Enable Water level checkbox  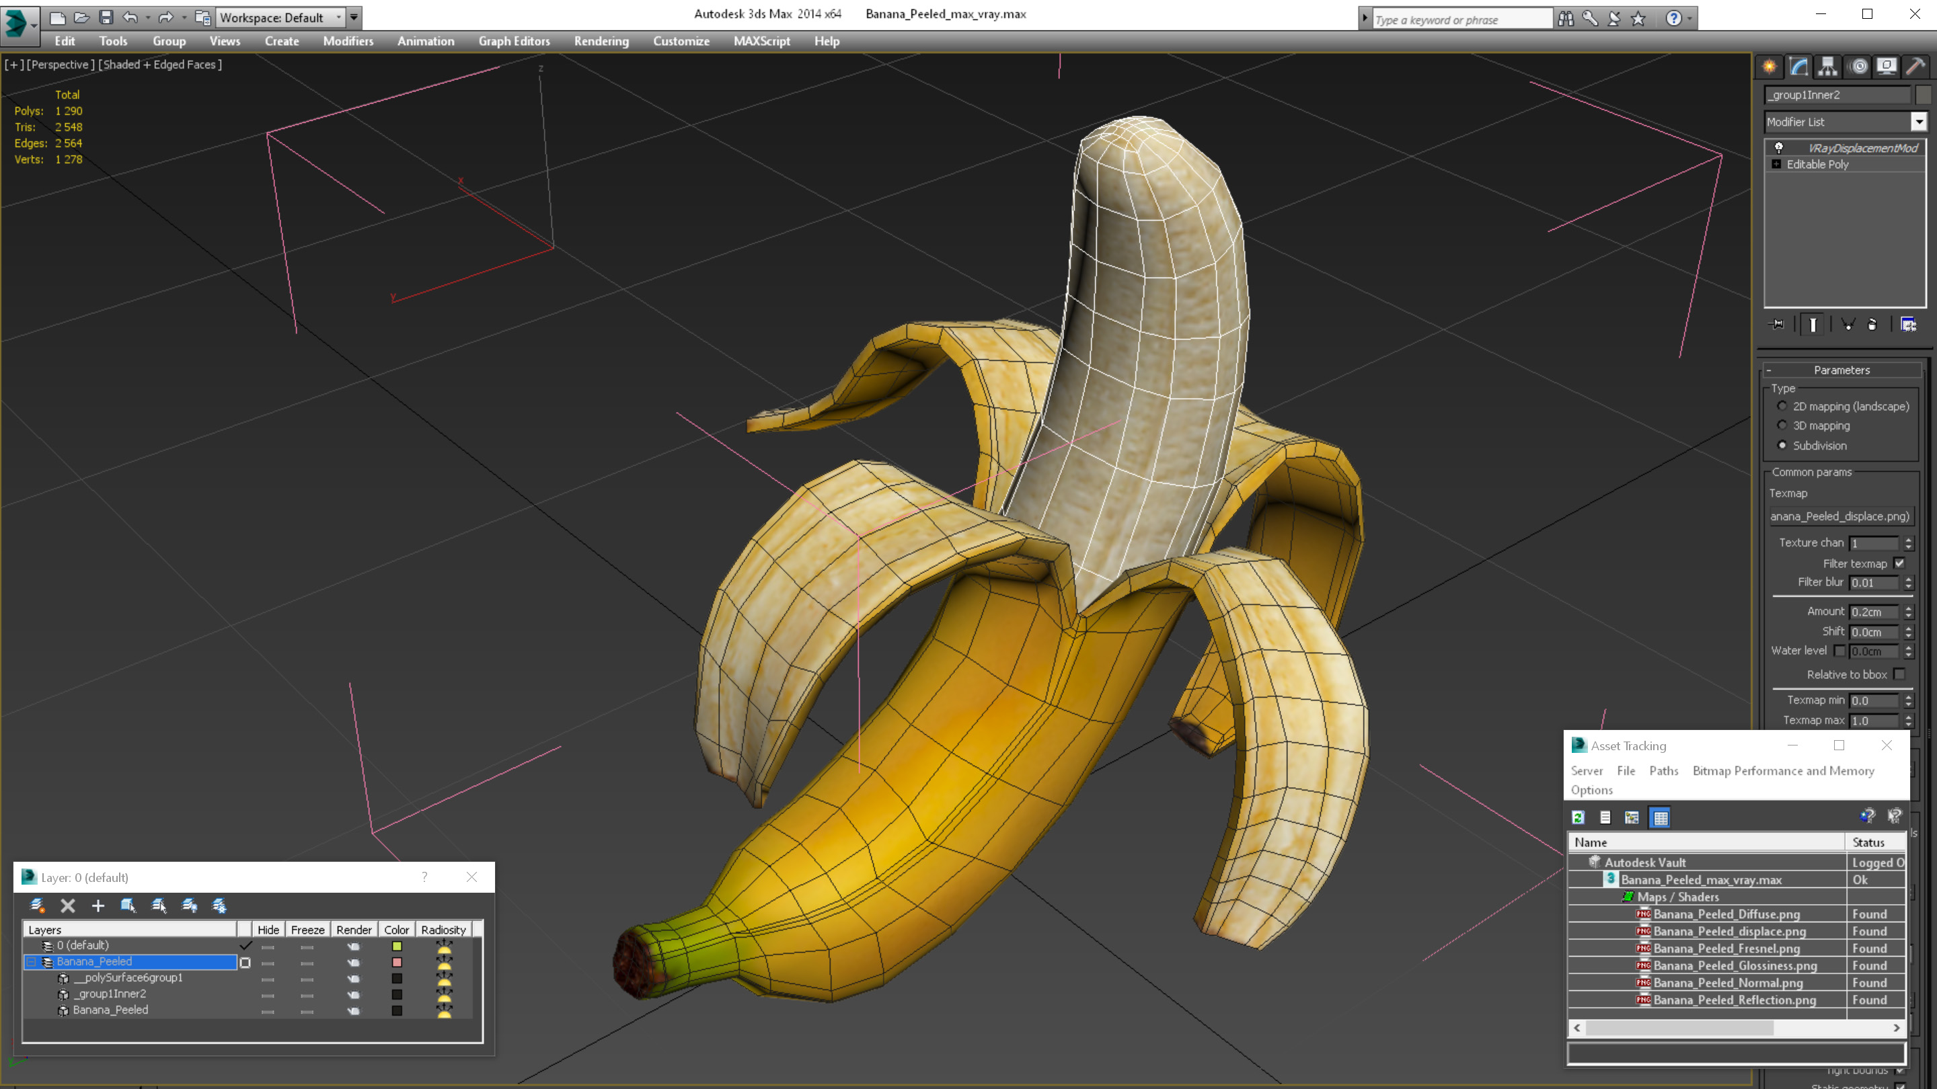[1839, 651]
